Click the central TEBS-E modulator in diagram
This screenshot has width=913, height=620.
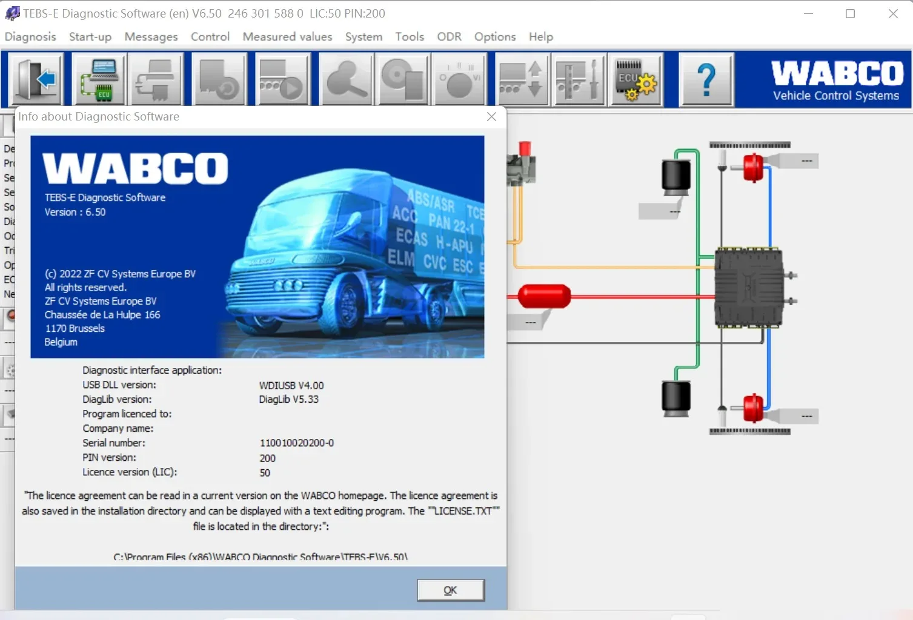(749, 288)
